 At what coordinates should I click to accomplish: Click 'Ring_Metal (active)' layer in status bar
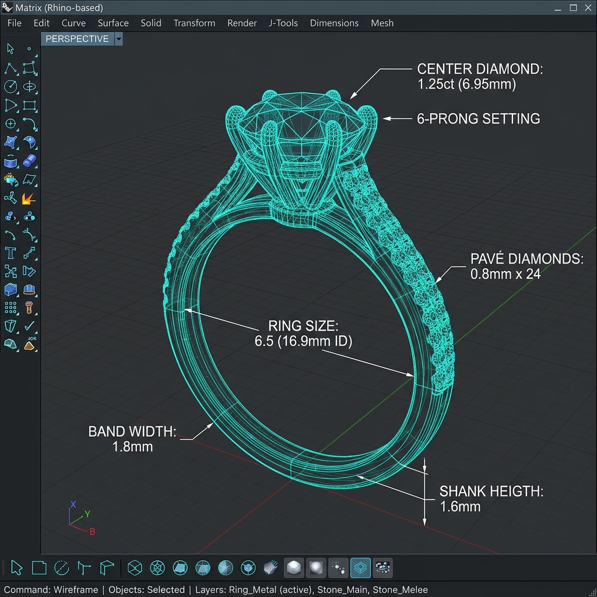point(271,590)
